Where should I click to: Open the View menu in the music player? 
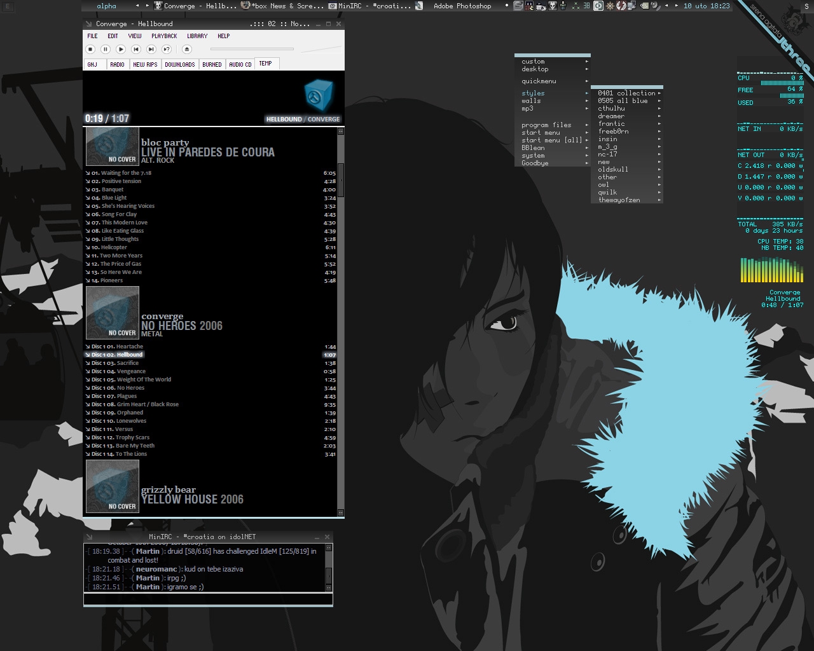[x=135, y=36]
